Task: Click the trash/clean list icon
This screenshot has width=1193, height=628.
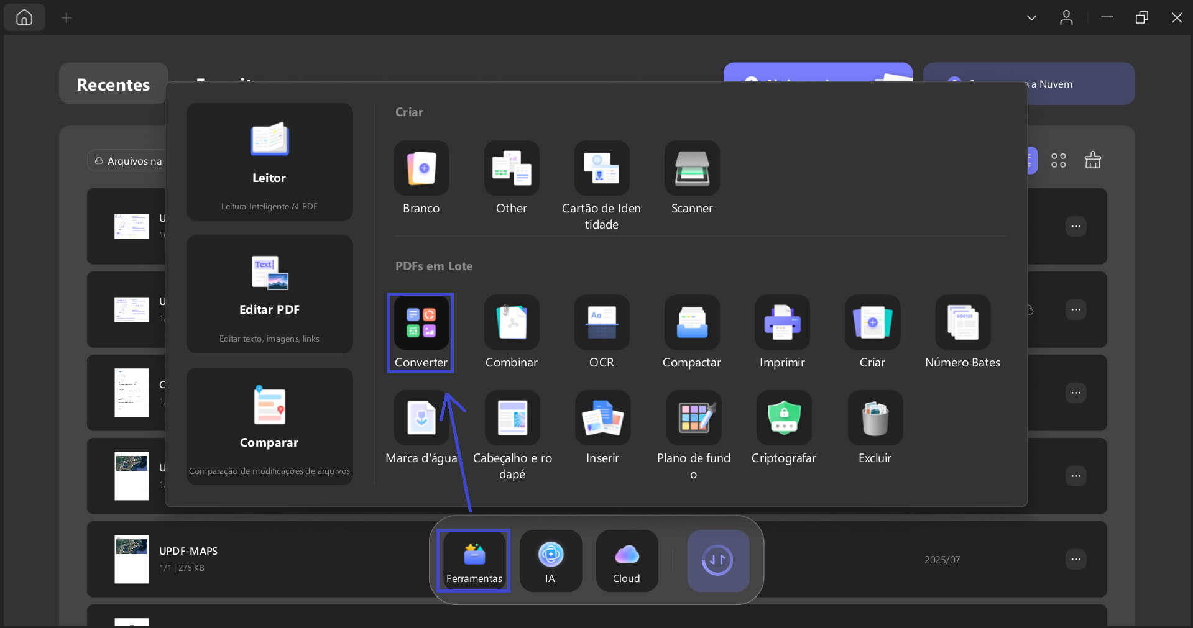Action: (x=1092, y=160)
